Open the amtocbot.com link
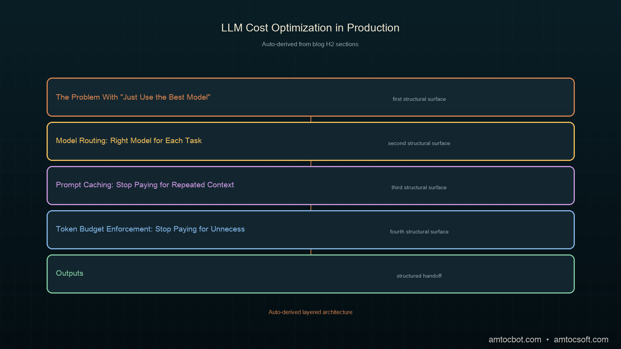The width and height of the screenshot is (621, 349). pos(515,340)
